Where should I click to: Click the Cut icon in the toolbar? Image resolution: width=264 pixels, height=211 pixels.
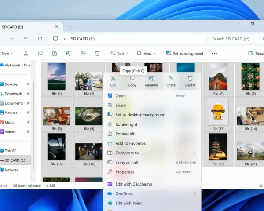[x=26, y=54]
